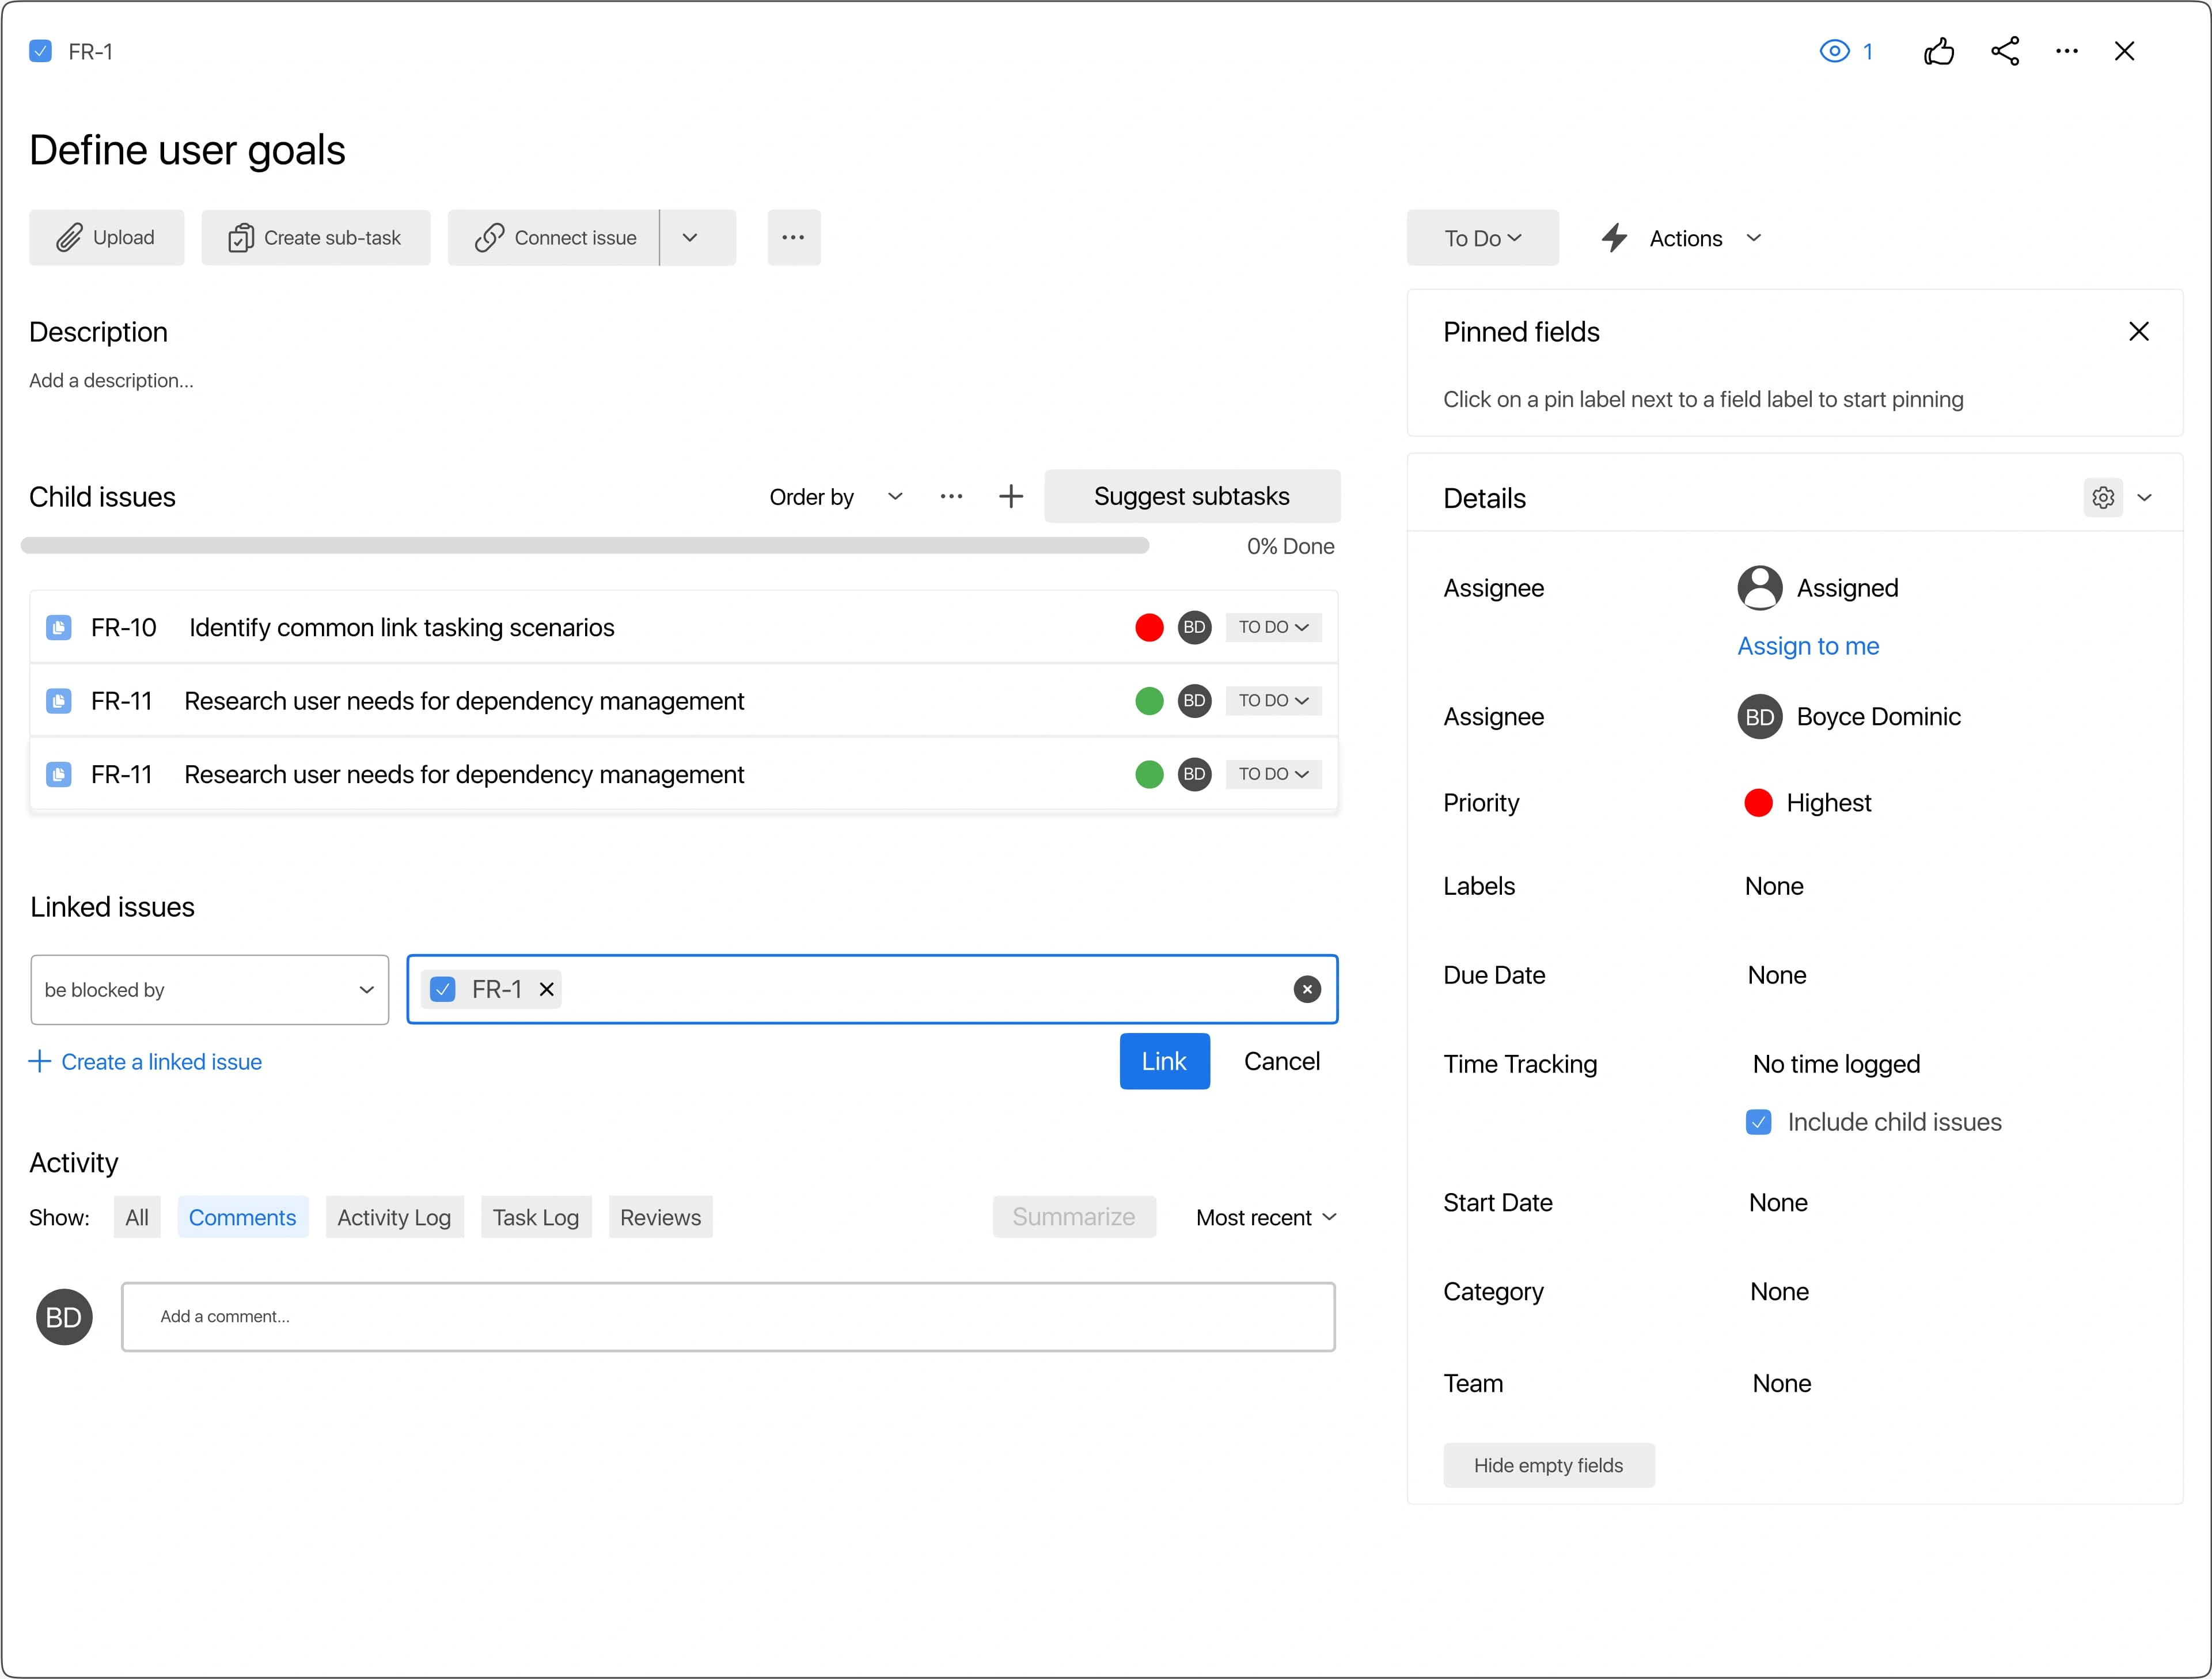Change FR-10 TO DO status dropdown
This screenshot has height=1679, width=2212.
[1273, 628]
